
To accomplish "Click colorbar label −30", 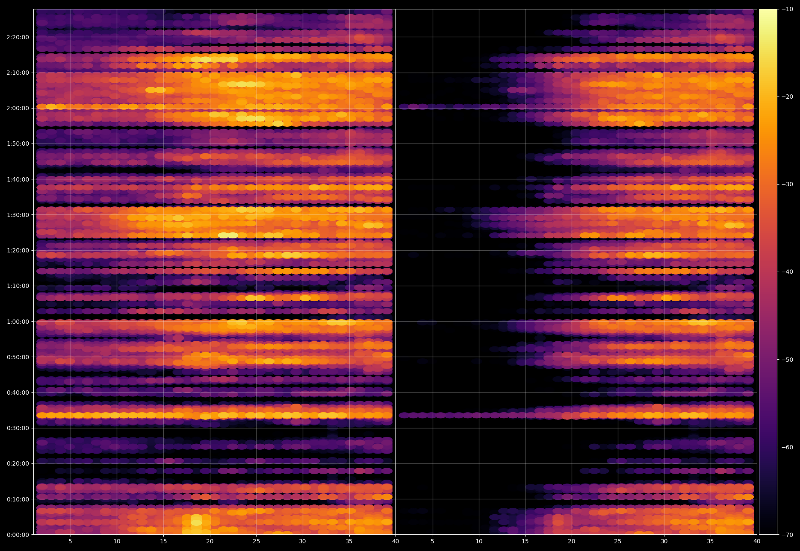I will pos(787,184).
